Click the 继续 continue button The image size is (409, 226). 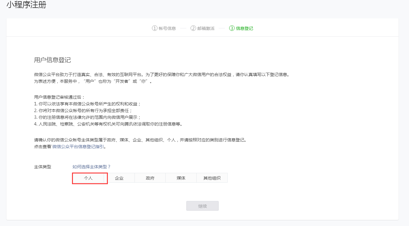(202, 206)
